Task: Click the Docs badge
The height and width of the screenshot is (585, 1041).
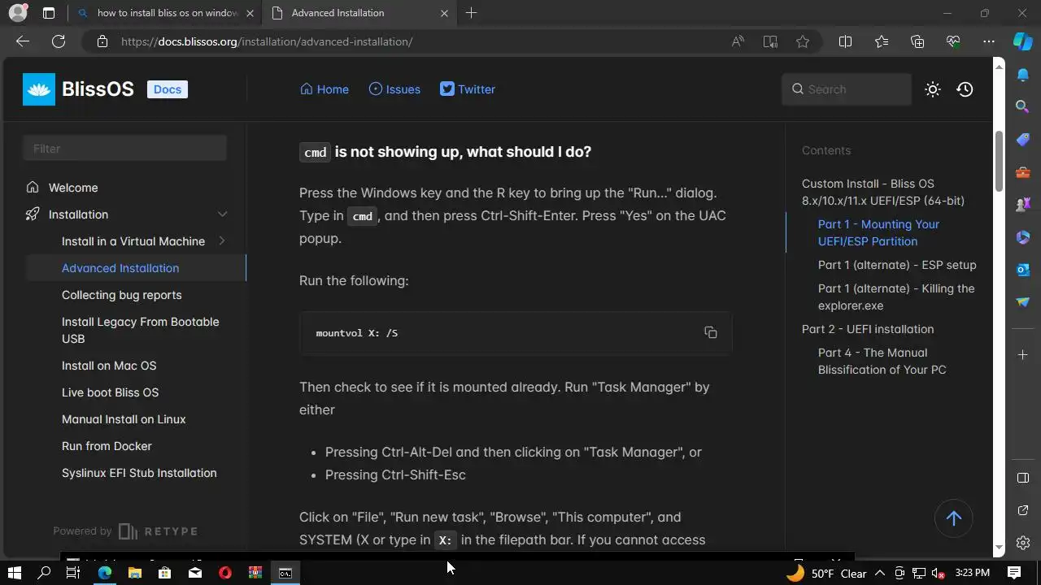Action: [168, 89]
